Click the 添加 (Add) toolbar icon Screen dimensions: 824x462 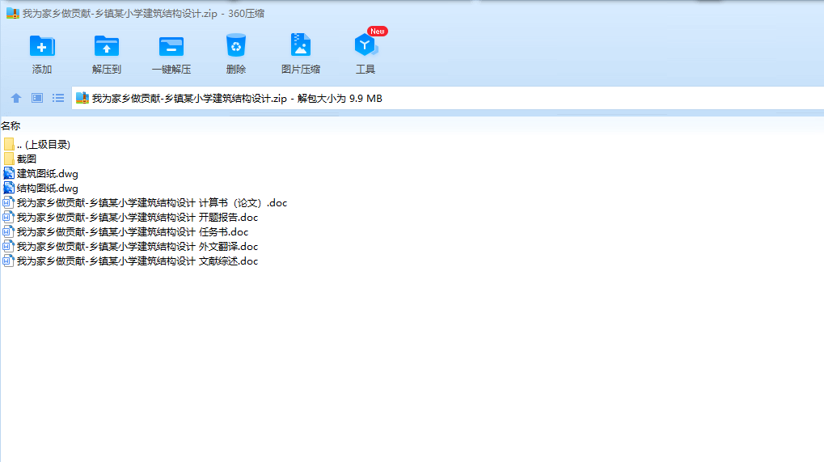tap(42, 46)
